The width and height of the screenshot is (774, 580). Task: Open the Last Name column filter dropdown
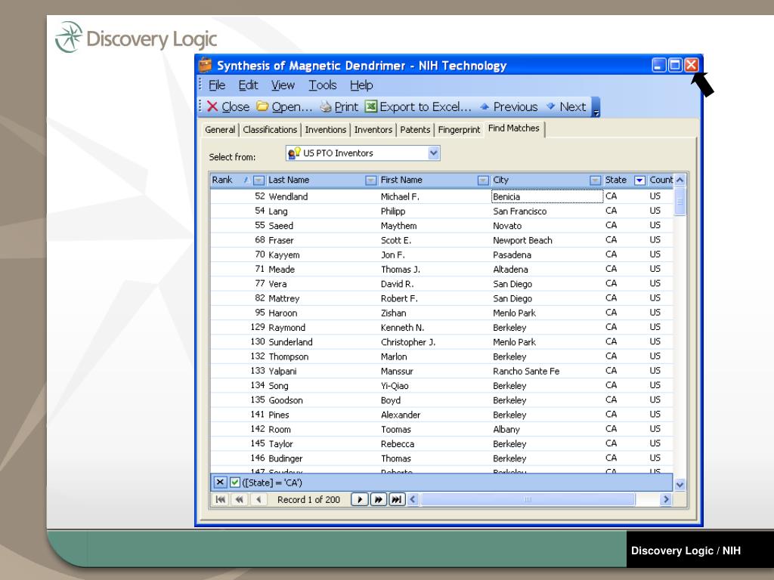pos(370,180)
